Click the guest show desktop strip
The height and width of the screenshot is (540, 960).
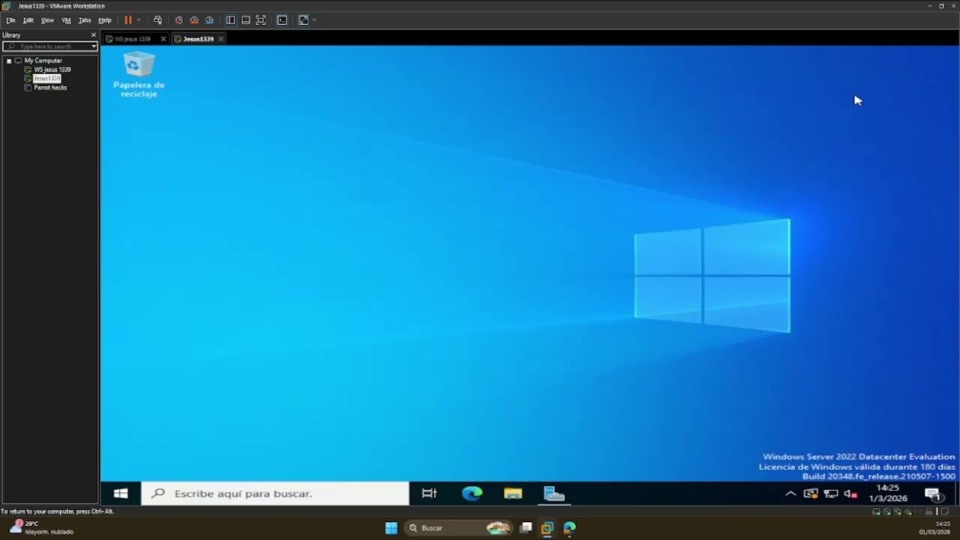pyautogui.click(x=958, y=493)
